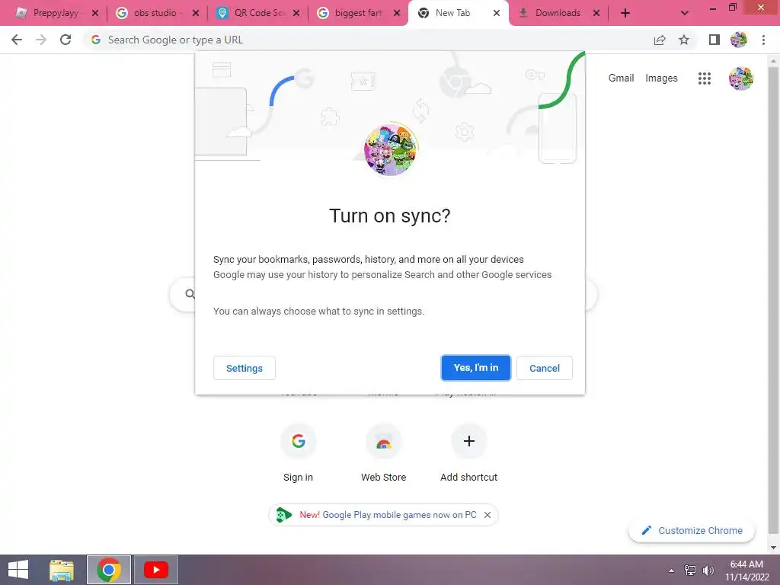This screenshot has width=780, height=585.
Task: Open the Sign in shortcut
Action: pos(298,452)
